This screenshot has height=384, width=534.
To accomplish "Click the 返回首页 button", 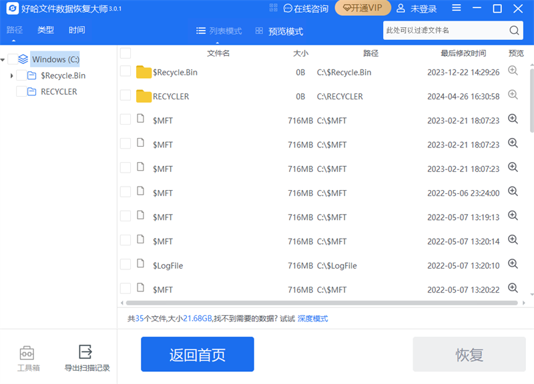I will [197, 355].
